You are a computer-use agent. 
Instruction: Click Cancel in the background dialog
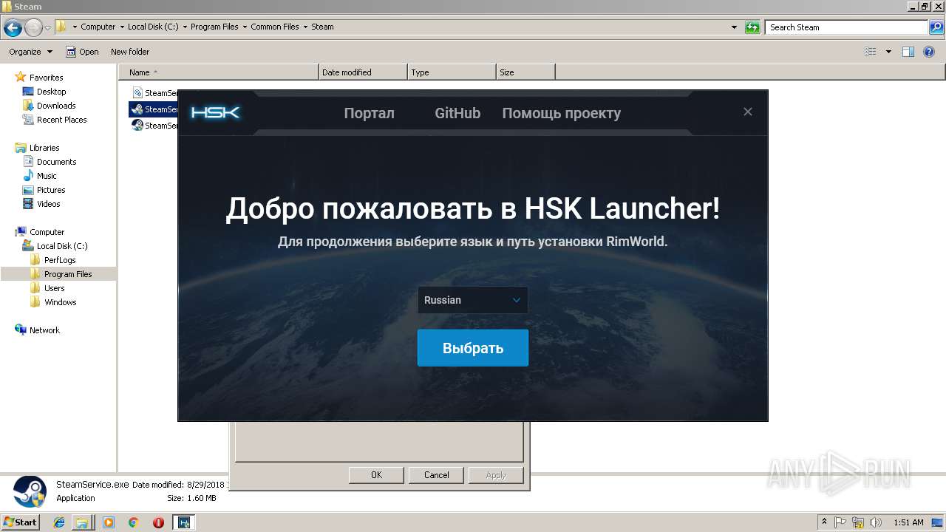[436, 475]
